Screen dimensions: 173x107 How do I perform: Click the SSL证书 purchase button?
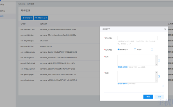(41, 18)
